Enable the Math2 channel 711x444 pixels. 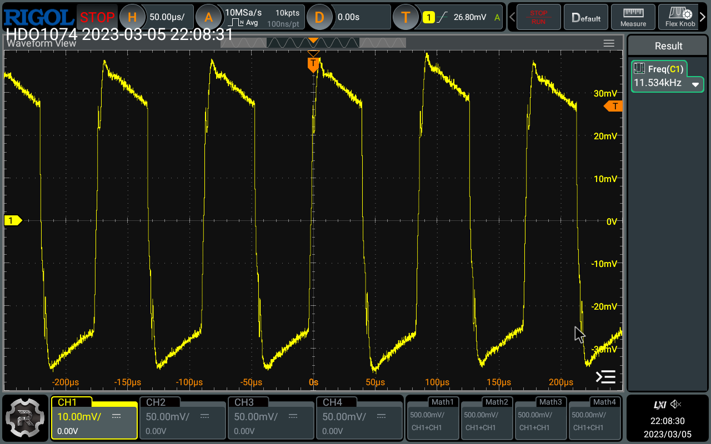(487, 417)
